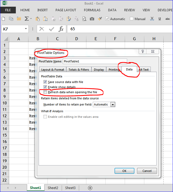Click the Paste as Picture icon
The image size is (173, 192).
[x=45, y=19]
